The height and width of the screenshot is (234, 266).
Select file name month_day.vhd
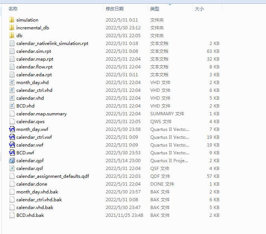point(32,83)
